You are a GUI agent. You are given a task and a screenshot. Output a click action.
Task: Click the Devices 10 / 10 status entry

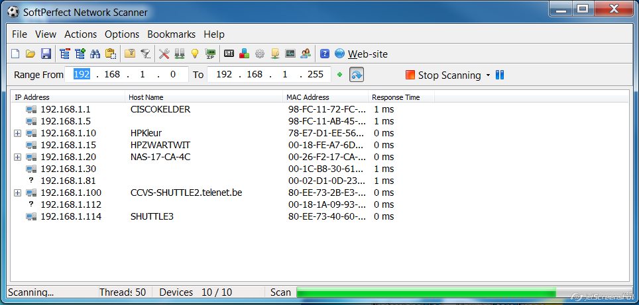[196, 292]
